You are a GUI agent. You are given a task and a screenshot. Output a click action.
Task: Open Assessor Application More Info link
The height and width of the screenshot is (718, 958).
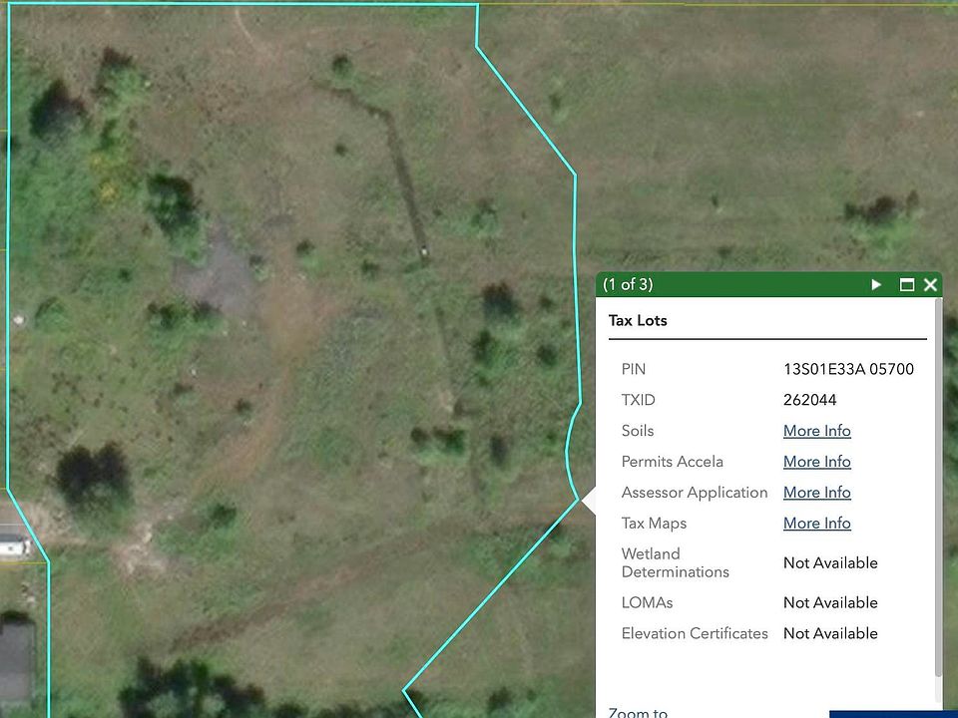click(816, 493)
